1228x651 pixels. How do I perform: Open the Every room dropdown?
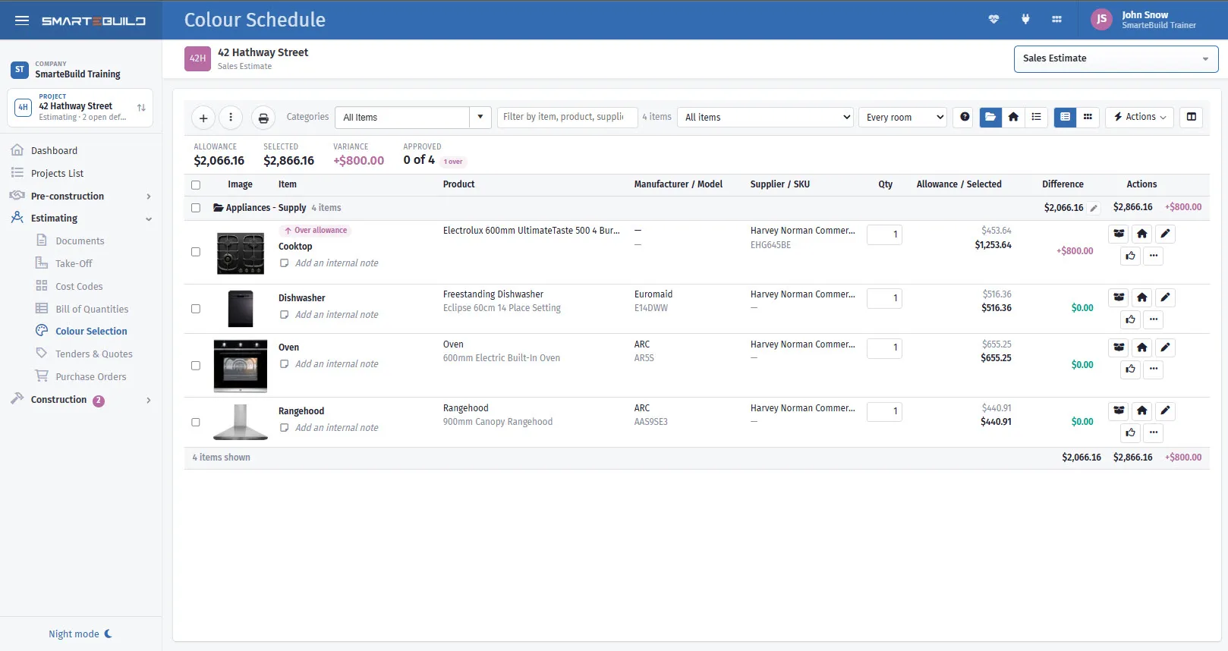(x=903, y=118)
